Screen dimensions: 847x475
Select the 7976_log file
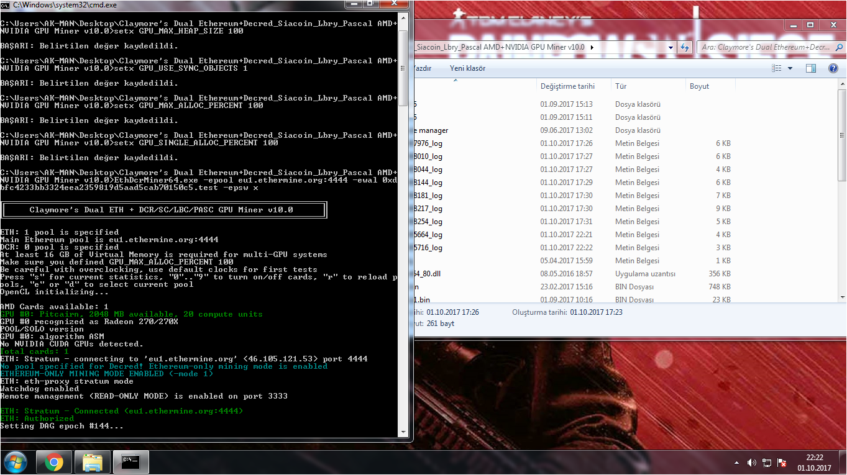pyautogui.click(x=428, y=143)
